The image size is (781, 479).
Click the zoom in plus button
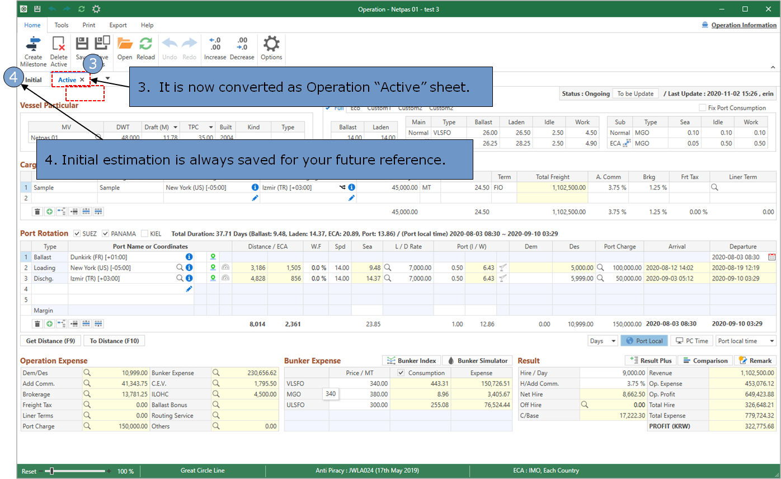tap(109, 471)
